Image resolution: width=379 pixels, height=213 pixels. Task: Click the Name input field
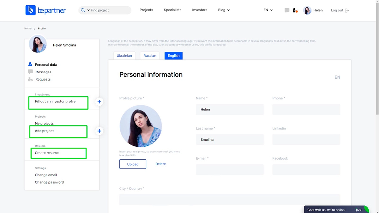coord(230,109)
